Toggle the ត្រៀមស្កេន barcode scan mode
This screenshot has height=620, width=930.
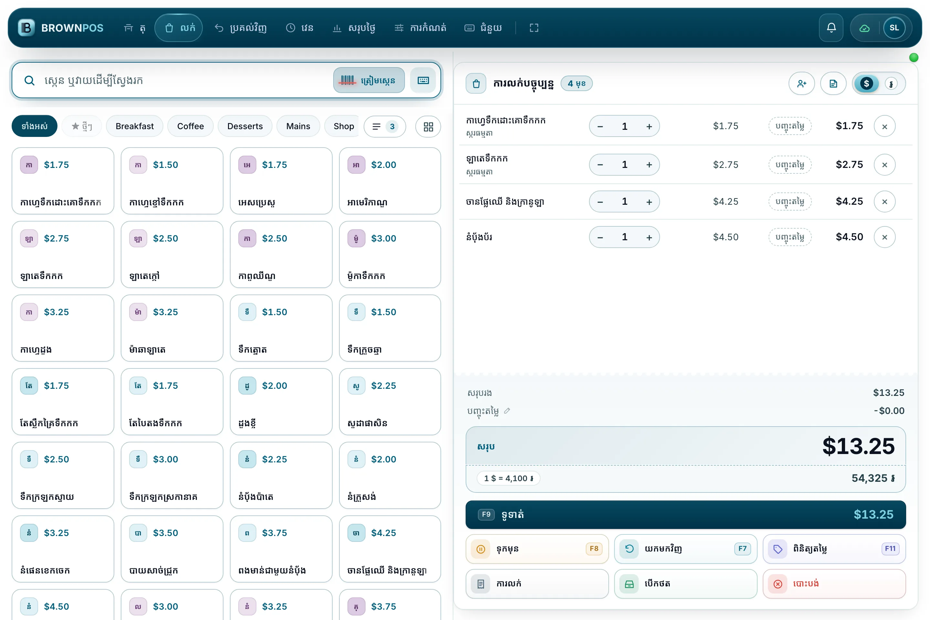tap(369, 80)
